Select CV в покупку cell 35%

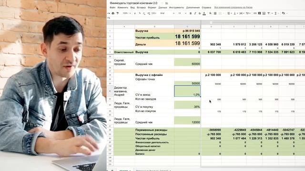coord(187,105)
